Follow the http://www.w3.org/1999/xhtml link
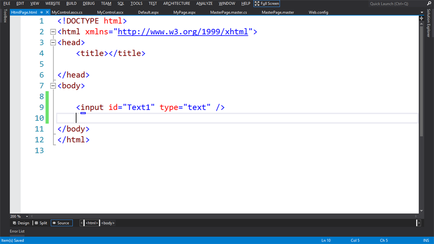434x244 pixels. (x=183, y=31)
